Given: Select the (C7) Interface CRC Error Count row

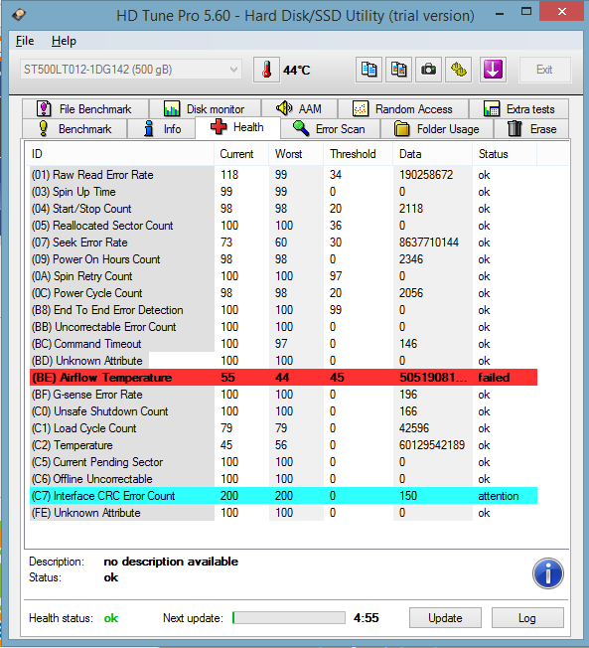Looking at the screenshot, I should 283,496.
